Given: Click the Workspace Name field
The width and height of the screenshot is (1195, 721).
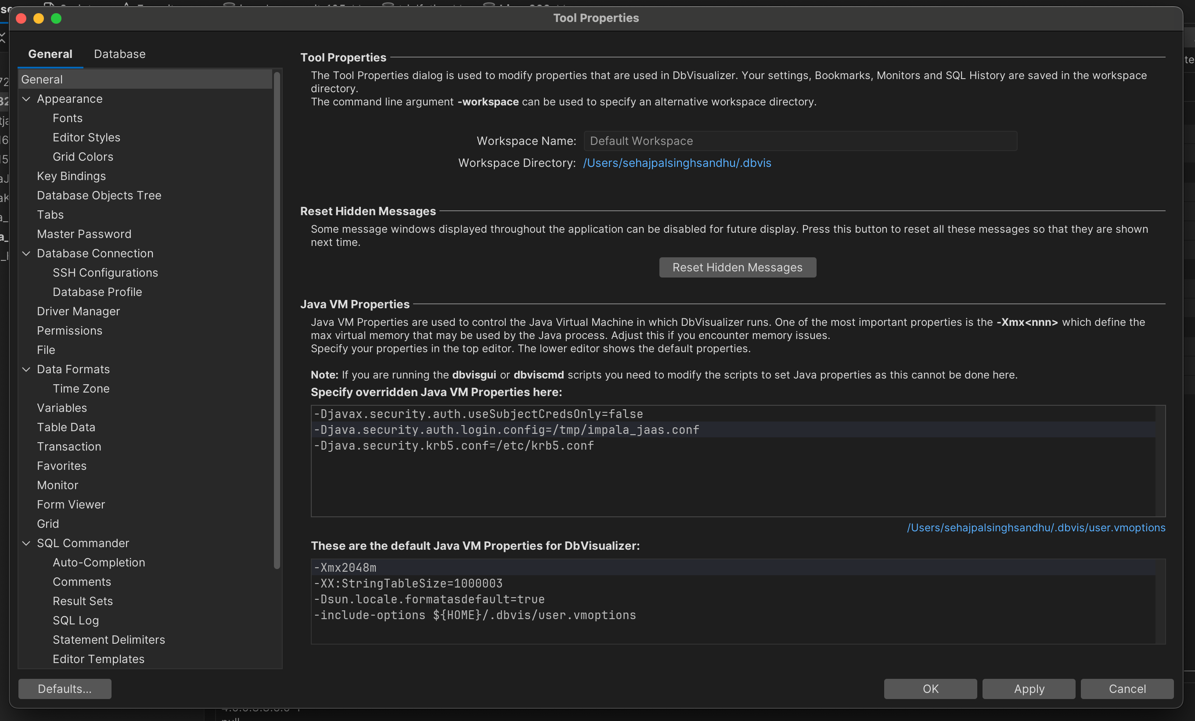Looking at the screenshot, I should point(800,141).
